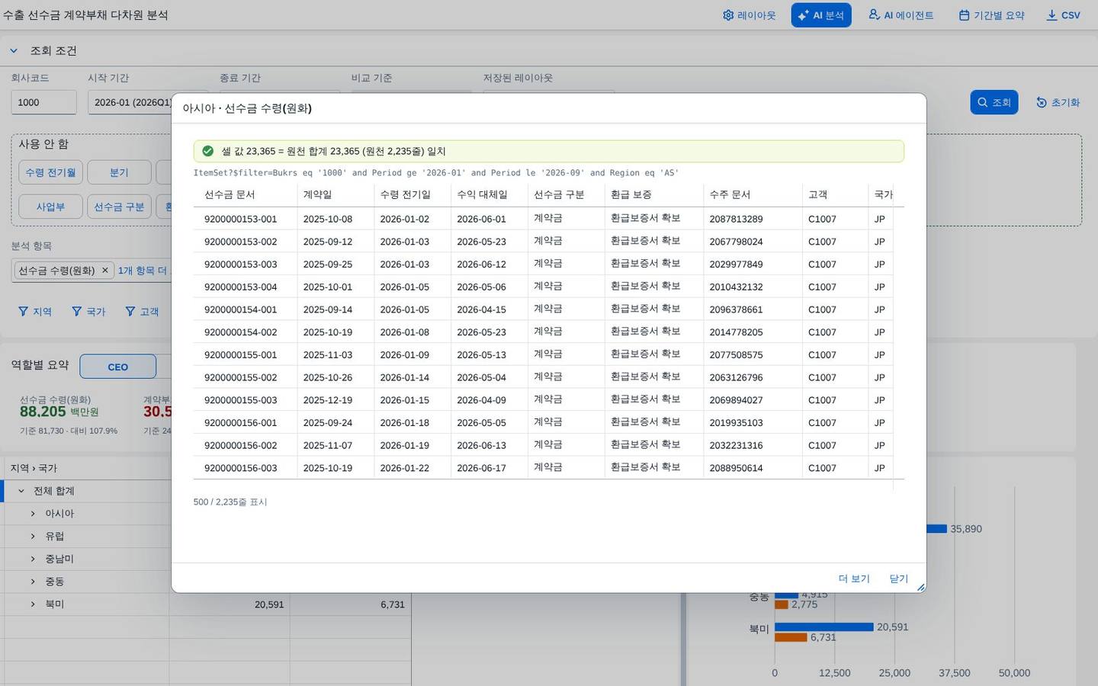Viewport: 1098px width, 686px height.
Task: Select the 선수금 구분 dimension chip
Action: [x=119, y=207]
